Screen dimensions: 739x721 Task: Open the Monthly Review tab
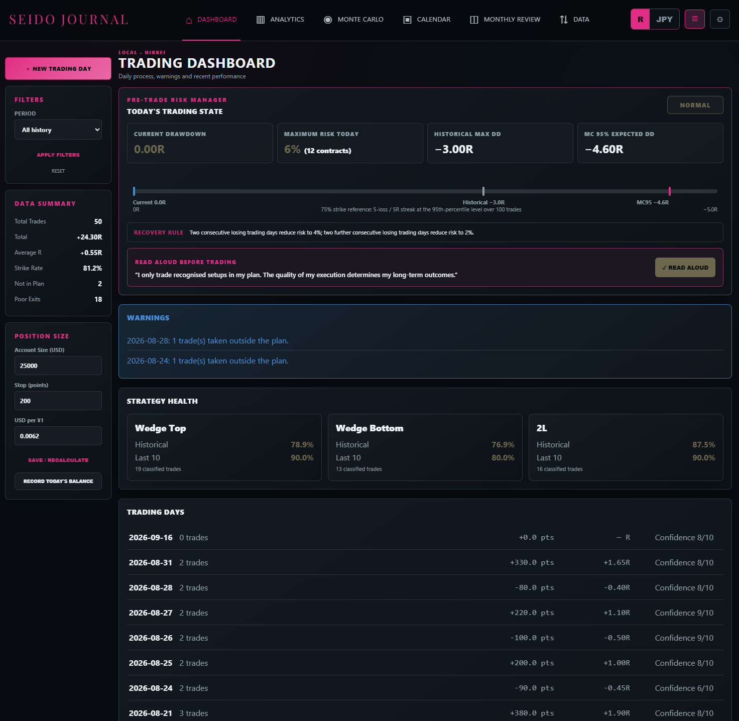click(505, 20)
